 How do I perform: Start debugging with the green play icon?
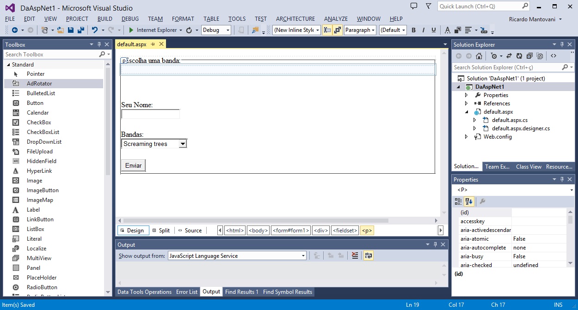(131, 30)
